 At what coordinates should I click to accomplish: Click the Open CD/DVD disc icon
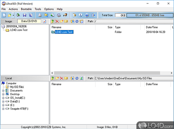18,15
